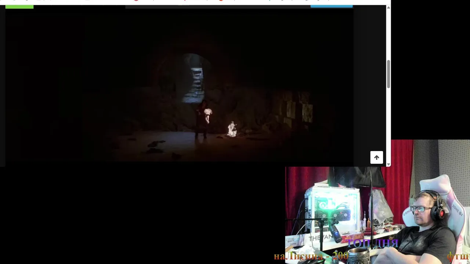Click the scrollbar up arrow at top

(388, 8)
